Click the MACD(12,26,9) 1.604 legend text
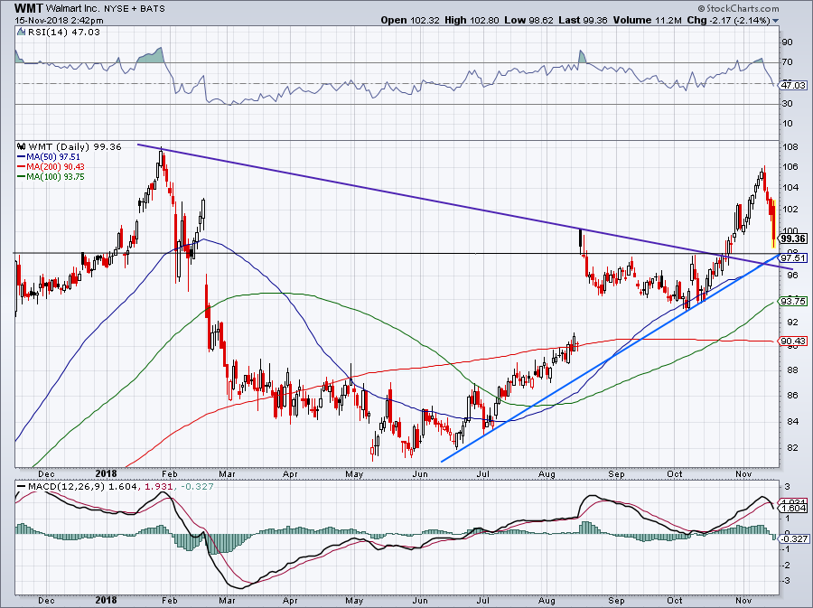 click(x=82, y=487)
